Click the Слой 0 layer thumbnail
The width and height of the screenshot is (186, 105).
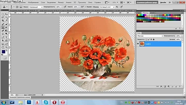(x=142, y=44)
